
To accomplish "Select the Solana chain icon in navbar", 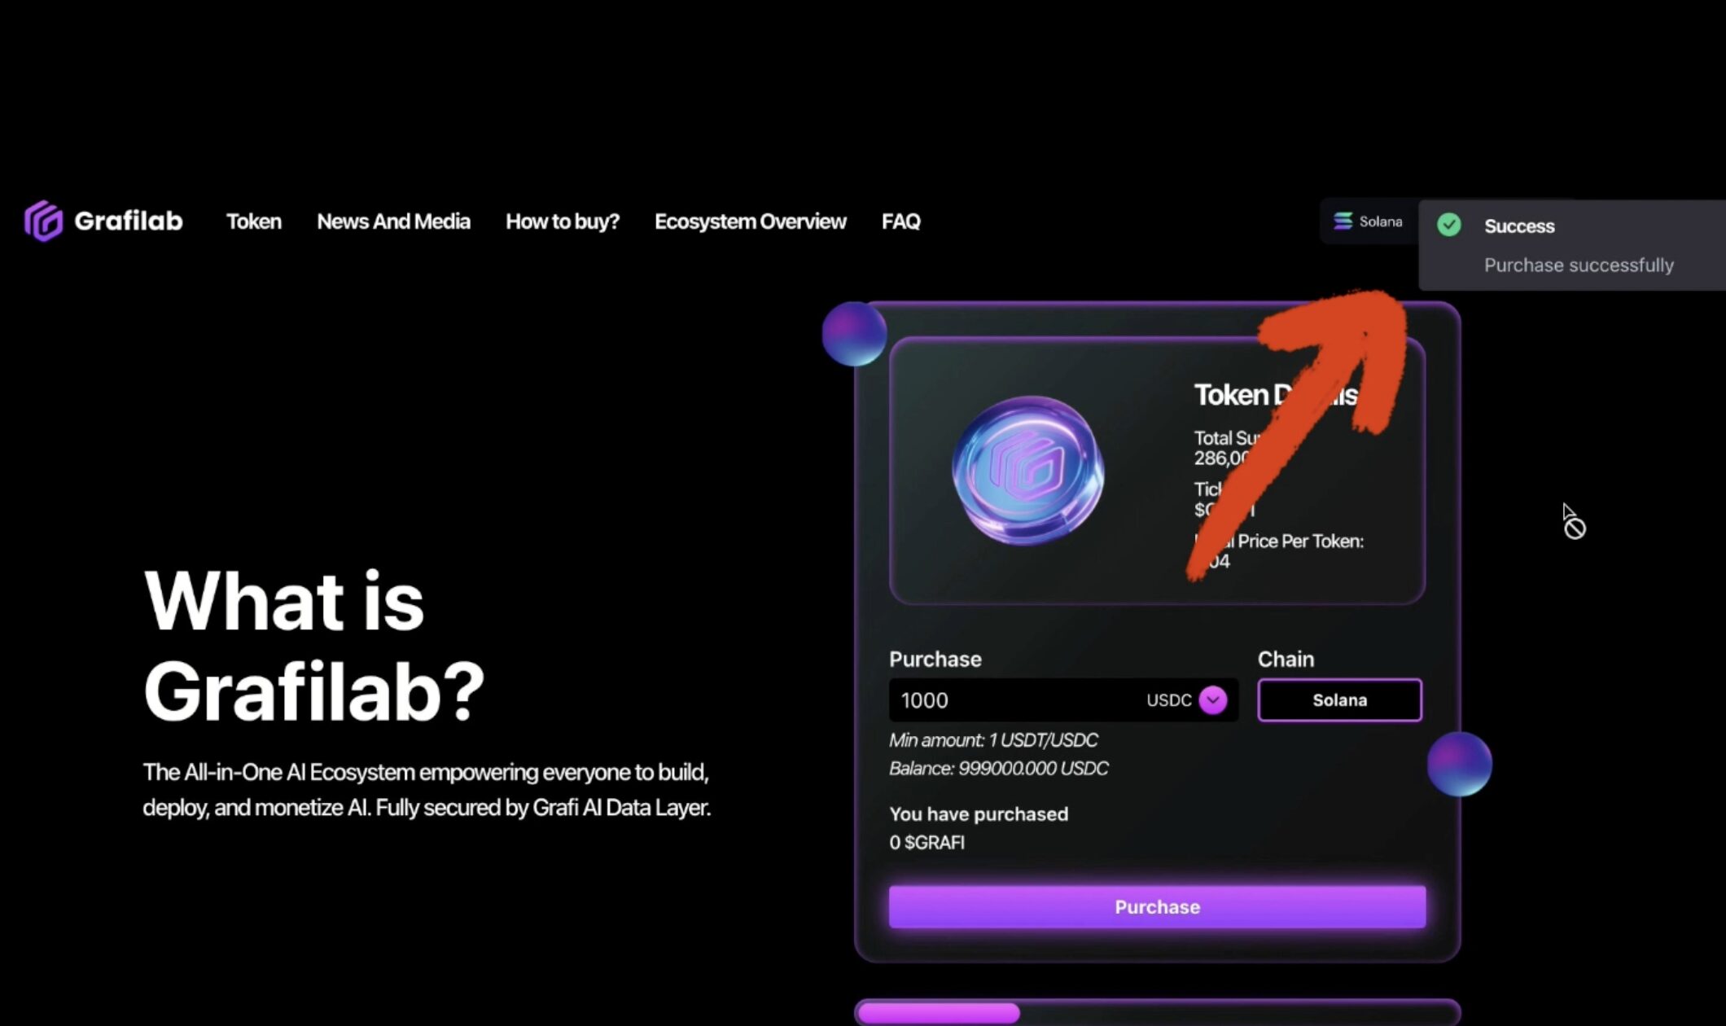I will click(1343, 221).
